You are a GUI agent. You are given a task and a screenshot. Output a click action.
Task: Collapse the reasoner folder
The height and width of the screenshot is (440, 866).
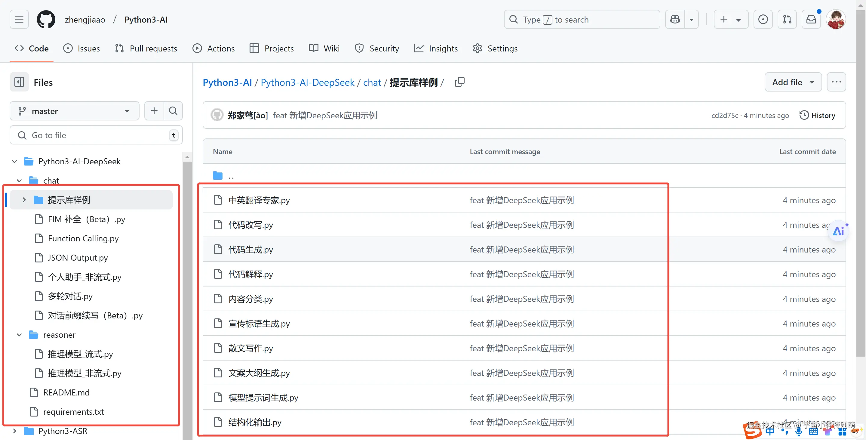[19, 335]
